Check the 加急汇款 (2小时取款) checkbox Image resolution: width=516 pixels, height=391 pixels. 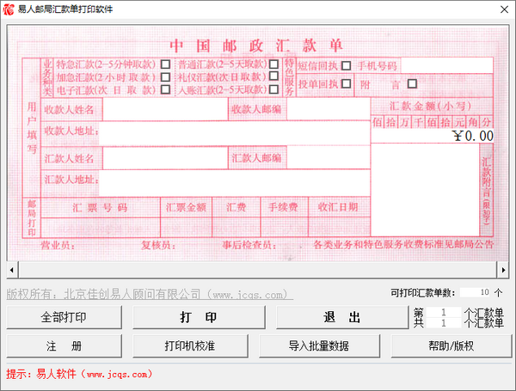(165, 77)
